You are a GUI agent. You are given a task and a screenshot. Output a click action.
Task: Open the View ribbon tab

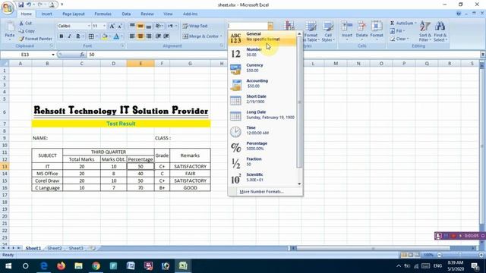coord(168,14)
